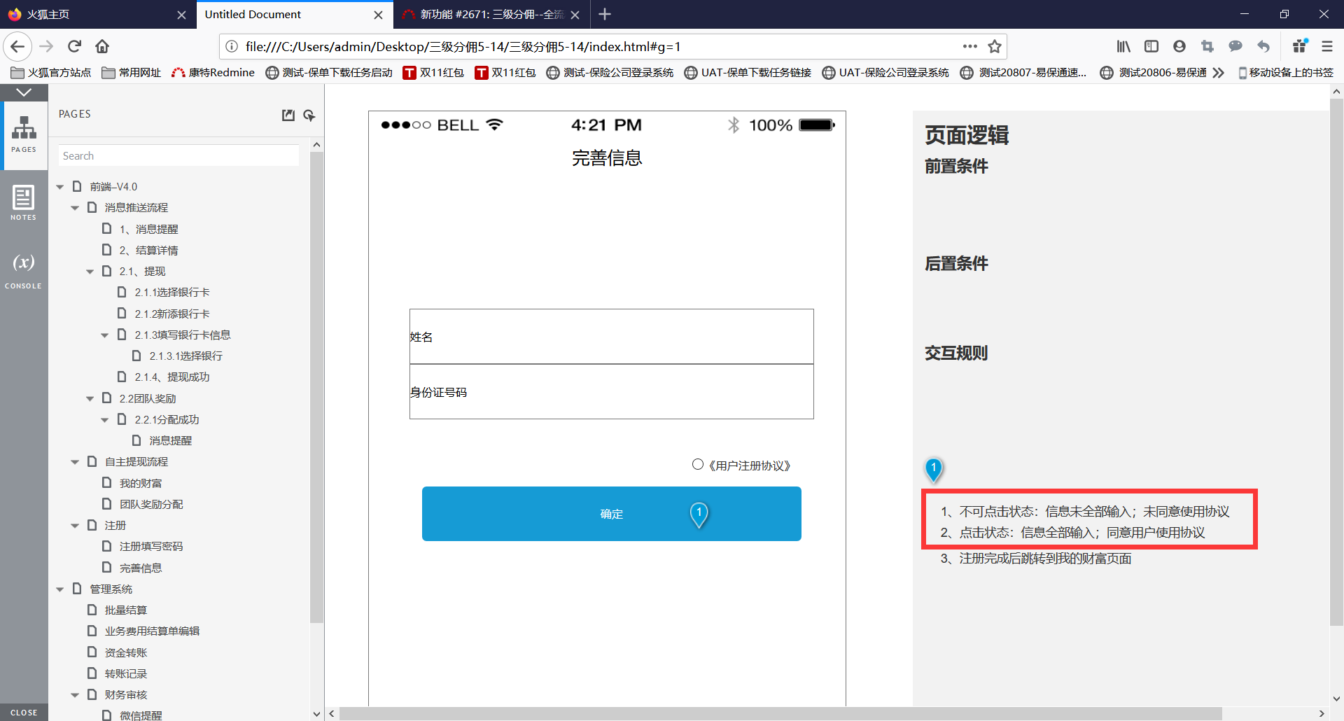Collapse the sidebar with the top chevron

click(x=24, y=92)
